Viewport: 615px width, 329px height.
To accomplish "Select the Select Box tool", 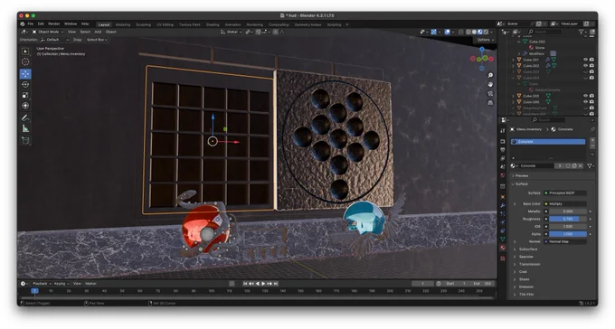I will (25, 52).
